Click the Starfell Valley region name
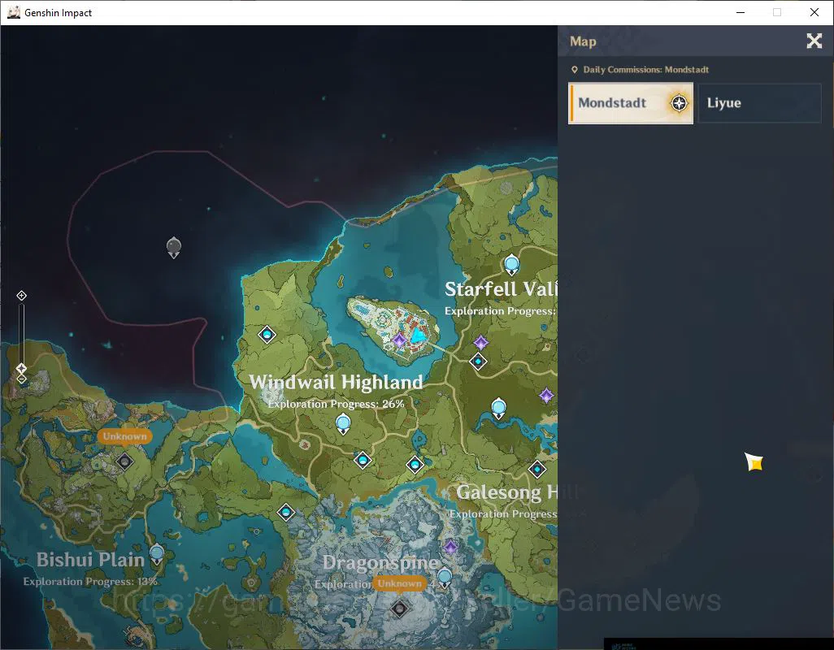834x650 pixels. tap(501, 289)
